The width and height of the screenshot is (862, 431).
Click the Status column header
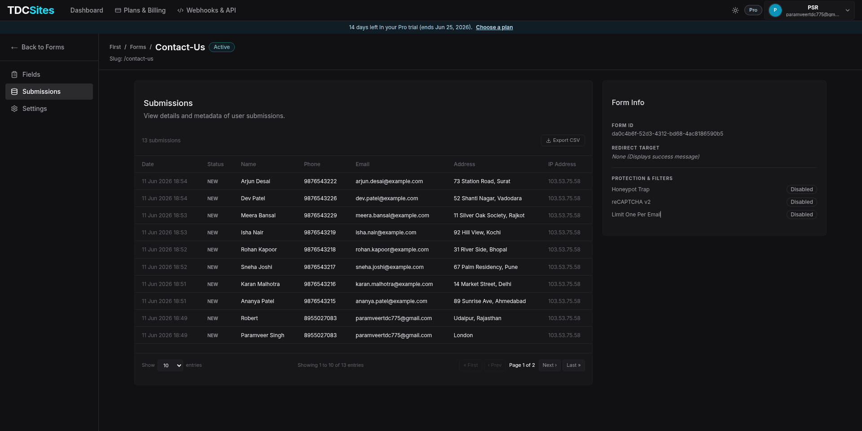215,164
